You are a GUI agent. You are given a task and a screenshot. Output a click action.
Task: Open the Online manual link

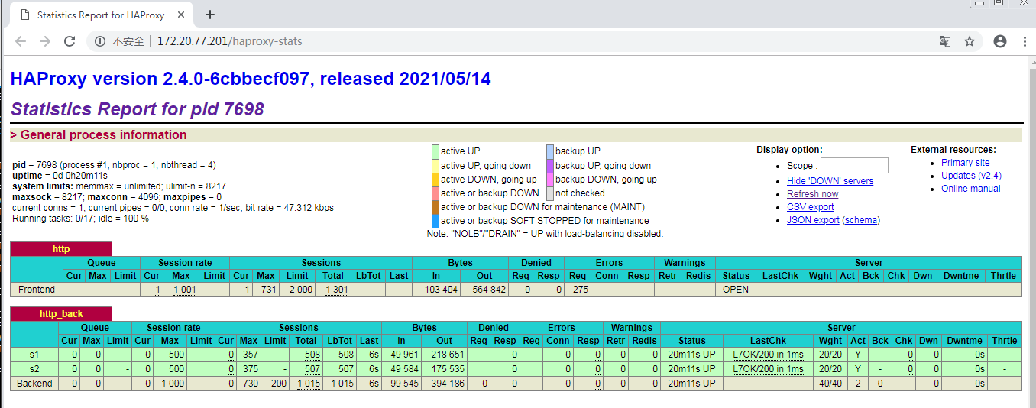point(970,189)
